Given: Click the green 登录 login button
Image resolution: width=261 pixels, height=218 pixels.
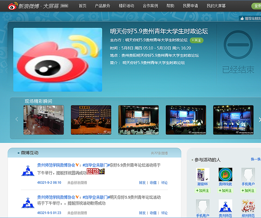Looking at the screenshot, I should pyautogui.click(x=256, y=6).
